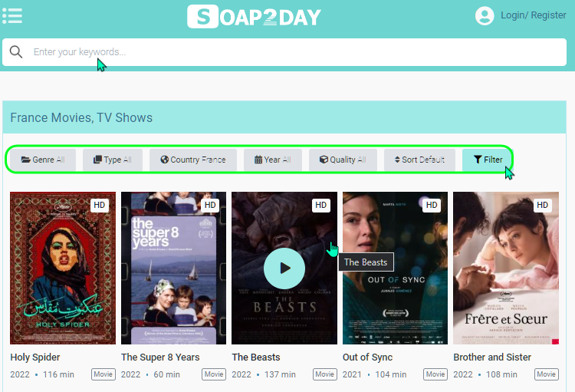Expand the Country France dropdown
This screenshot has width=575, height=392.
193,160
